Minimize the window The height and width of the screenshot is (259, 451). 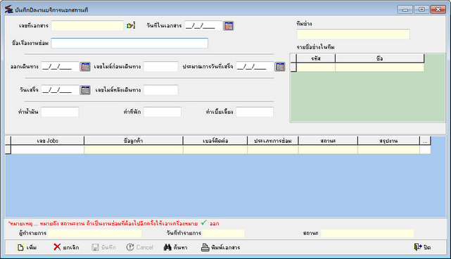405,9
